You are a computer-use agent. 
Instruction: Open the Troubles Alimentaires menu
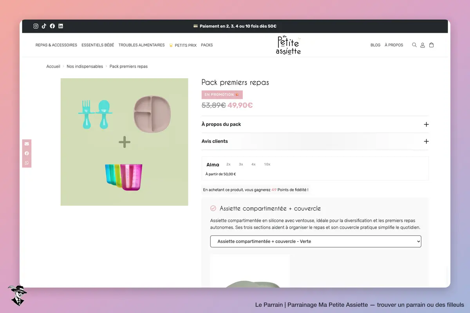coord(141,45)
